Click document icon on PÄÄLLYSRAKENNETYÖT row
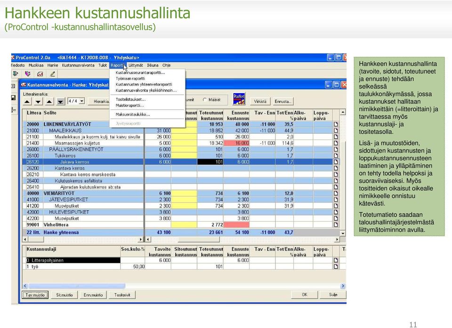Viewport: 452px width, 328px height. point(336,149)
